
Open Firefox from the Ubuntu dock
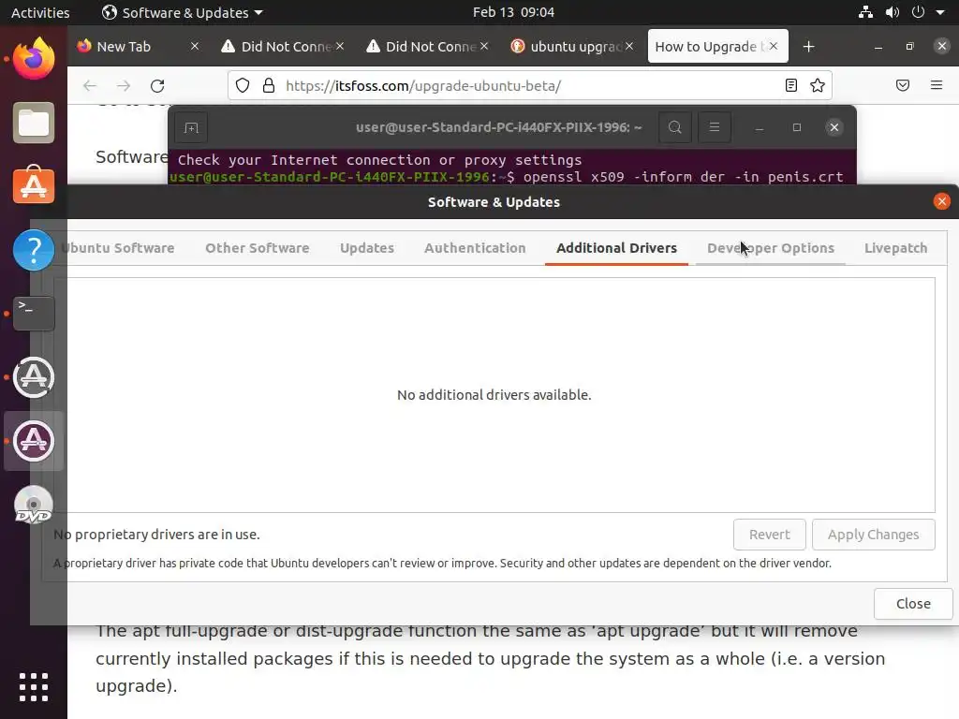coord(34,59)
